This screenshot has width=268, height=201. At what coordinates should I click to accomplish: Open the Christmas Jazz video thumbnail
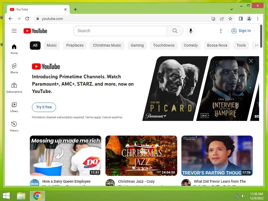[x=141, y=155]
